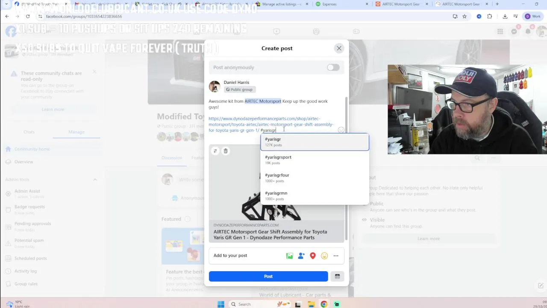547x308 pixels.
Task: Switch to the Expenses browser tab
Action: click(x=329, y=4)
